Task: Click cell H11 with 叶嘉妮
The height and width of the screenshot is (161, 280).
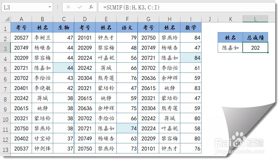Action: [170, 128]
